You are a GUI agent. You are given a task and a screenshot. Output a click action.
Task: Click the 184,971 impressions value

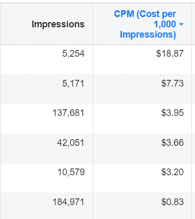pos(68,202)
